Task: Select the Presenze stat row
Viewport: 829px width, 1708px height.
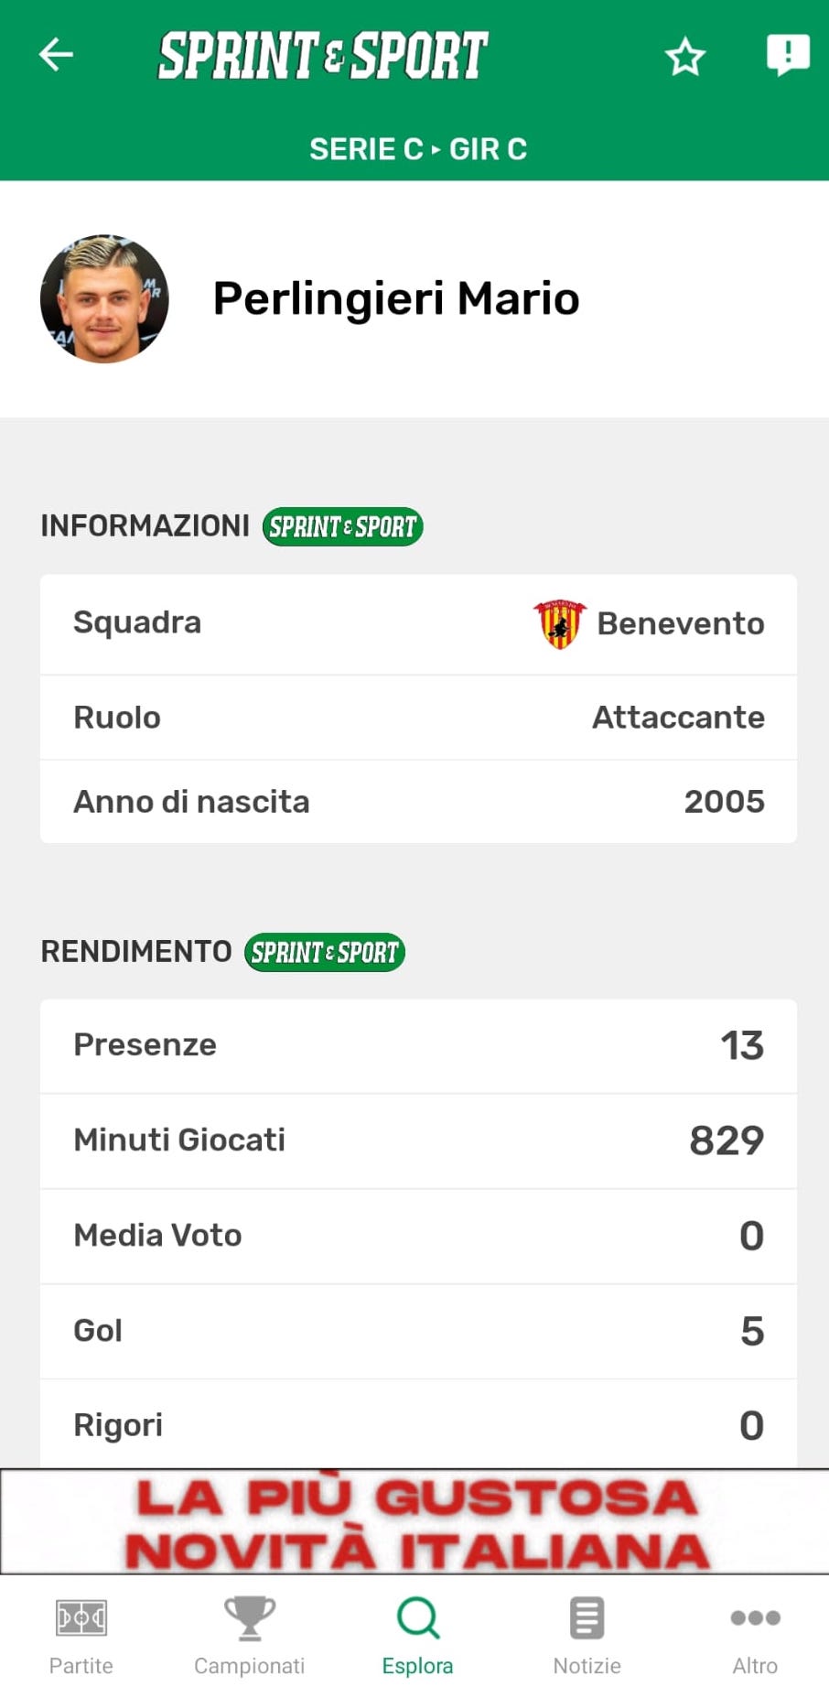Action: 418,1045
